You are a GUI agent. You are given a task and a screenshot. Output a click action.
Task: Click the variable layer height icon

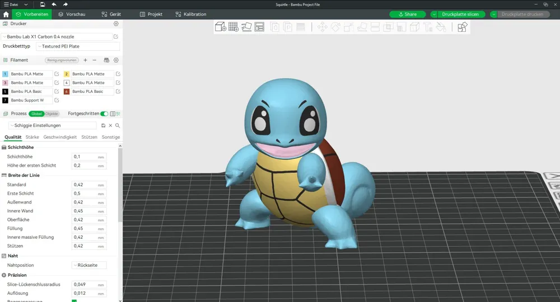pos(301,27)
